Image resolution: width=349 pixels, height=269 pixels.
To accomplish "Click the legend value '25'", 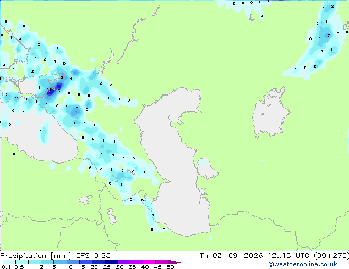I will tap(107, 267).
